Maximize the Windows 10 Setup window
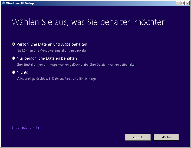This screenshot has height=148, width=191. pos(183,3)
